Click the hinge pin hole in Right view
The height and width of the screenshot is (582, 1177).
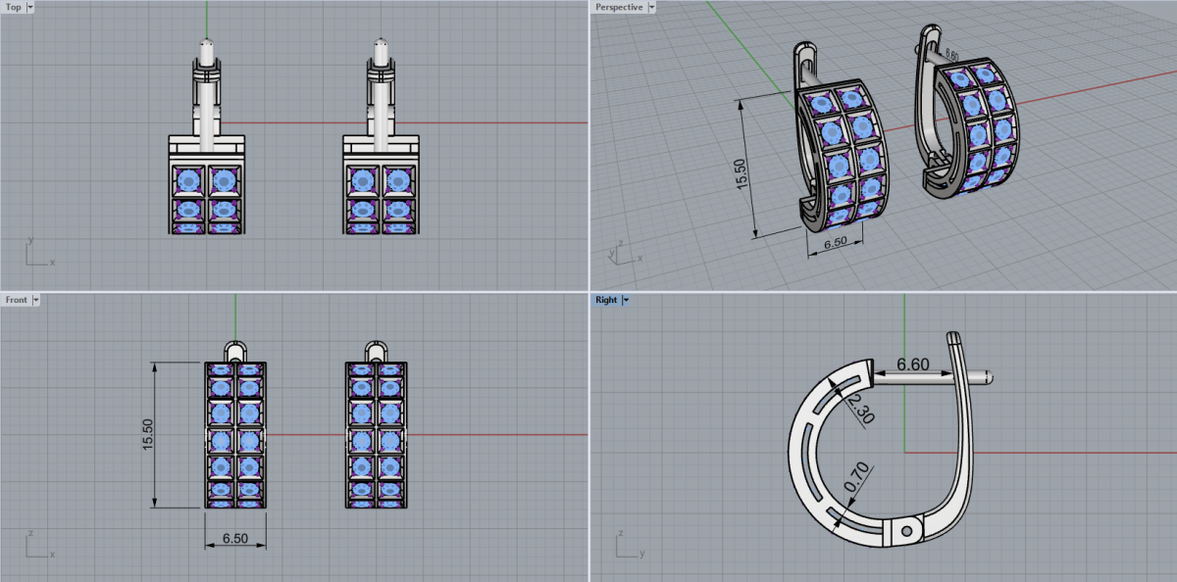click(908, 530)
